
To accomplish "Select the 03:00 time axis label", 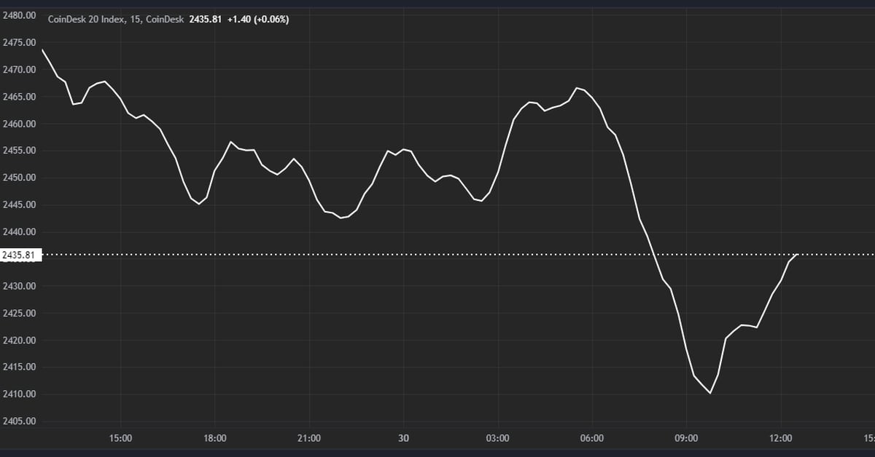I will pyautogui.click(x=498, y=438).
